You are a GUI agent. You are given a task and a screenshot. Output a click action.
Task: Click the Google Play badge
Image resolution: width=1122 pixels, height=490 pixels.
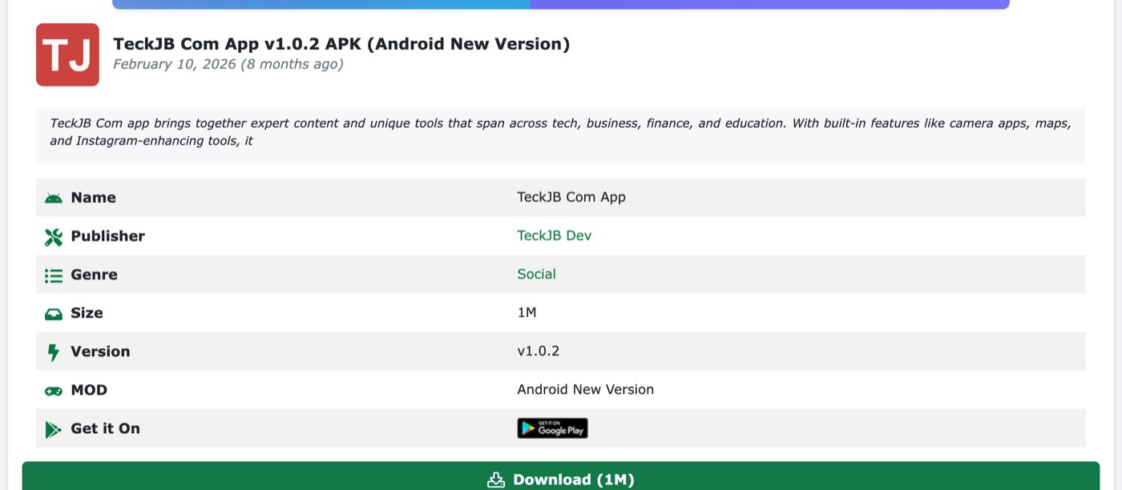click(552, 428)
